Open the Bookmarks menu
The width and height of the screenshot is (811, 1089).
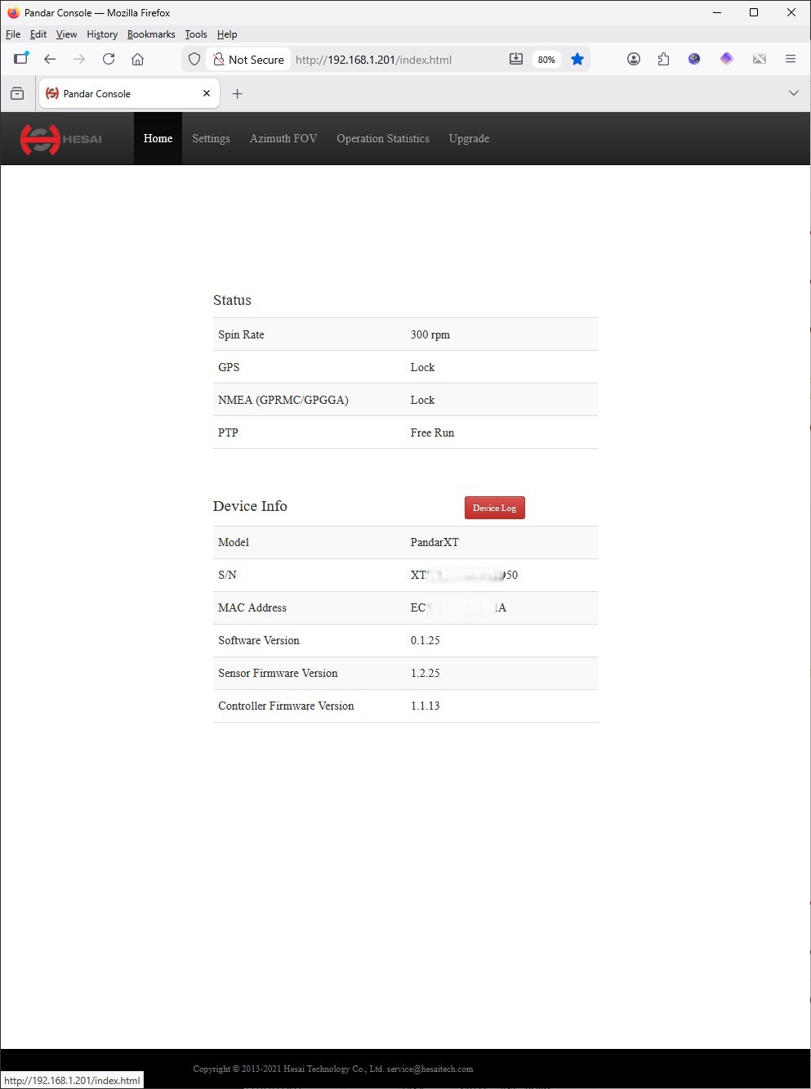pos(151,34)
